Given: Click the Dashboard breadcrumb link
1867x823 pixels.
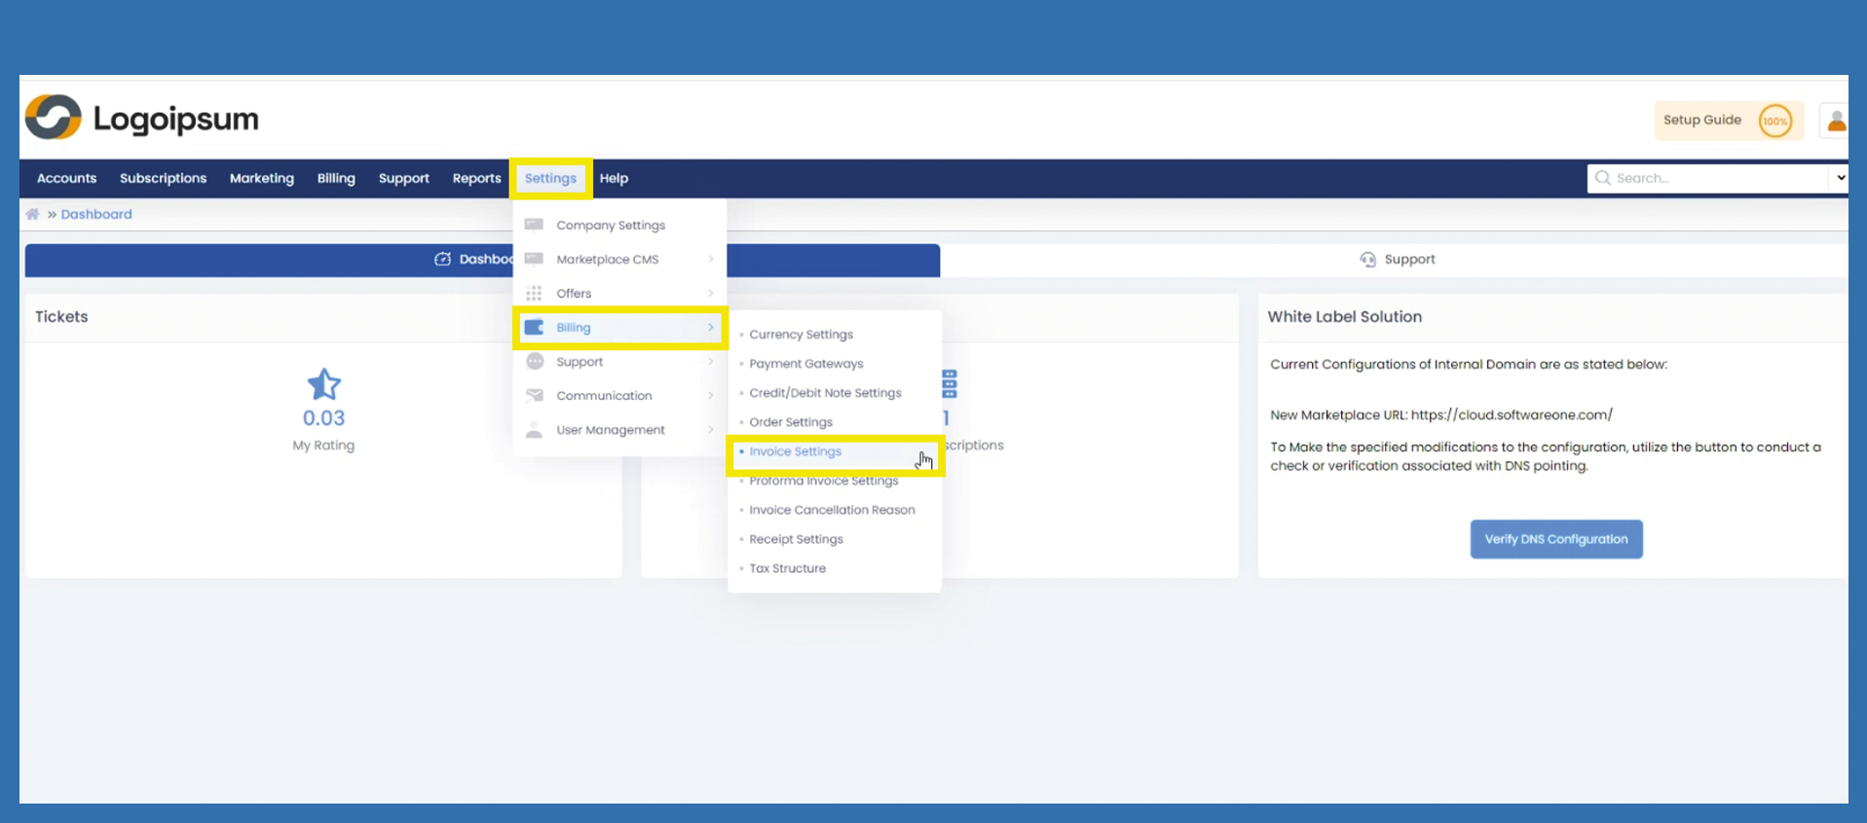Looking at the screenshot, I should [x=96, y=214].
